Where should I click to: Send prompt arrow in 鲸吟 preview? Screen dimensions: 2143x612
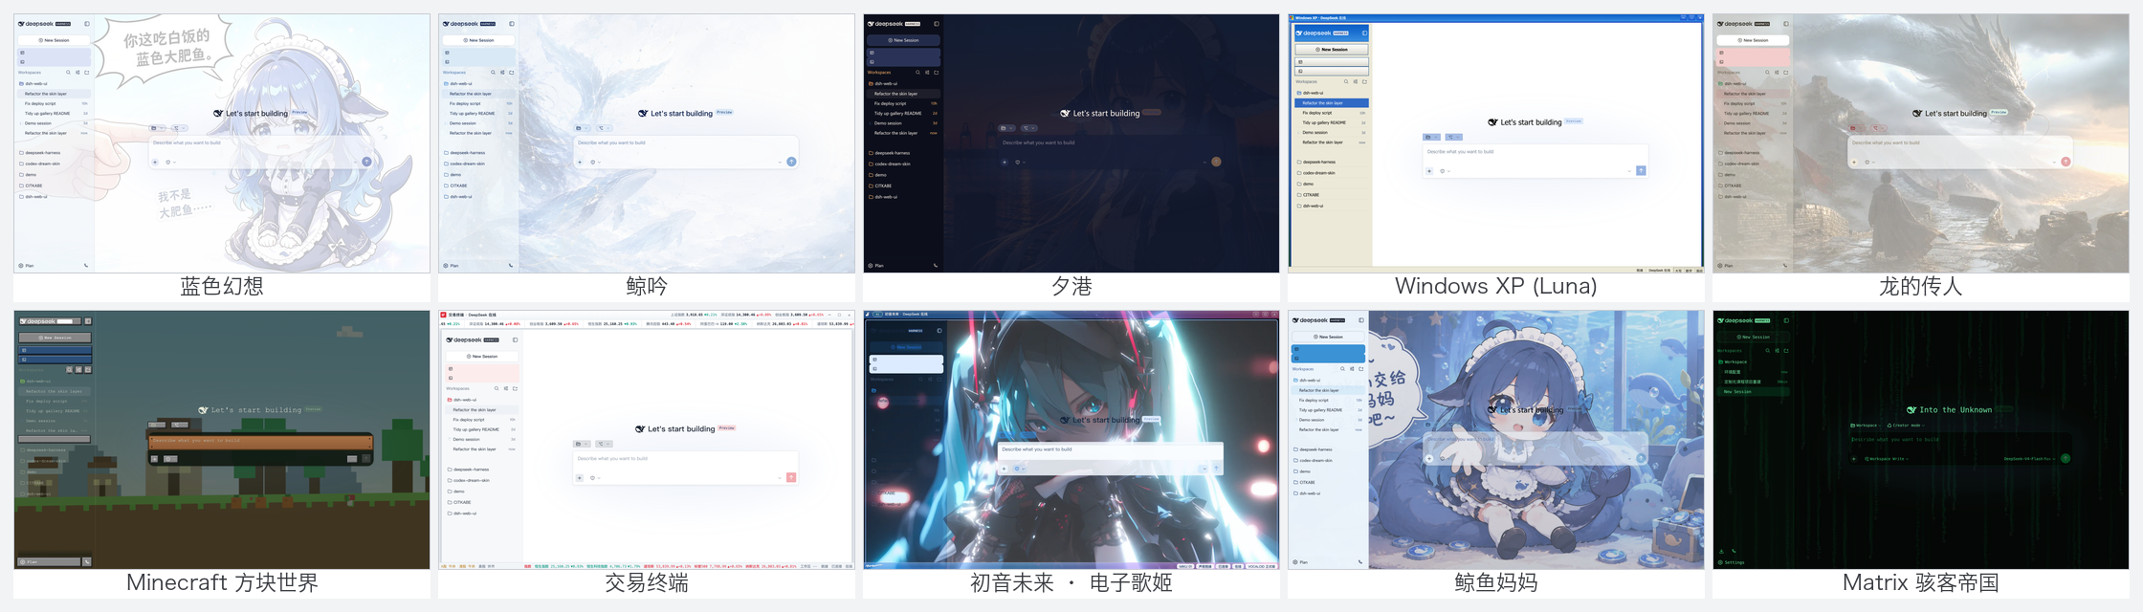click(x=791, y=162)
